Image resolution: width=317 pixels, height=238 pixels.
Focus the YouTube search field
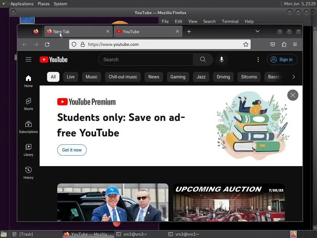pos(145,59)
